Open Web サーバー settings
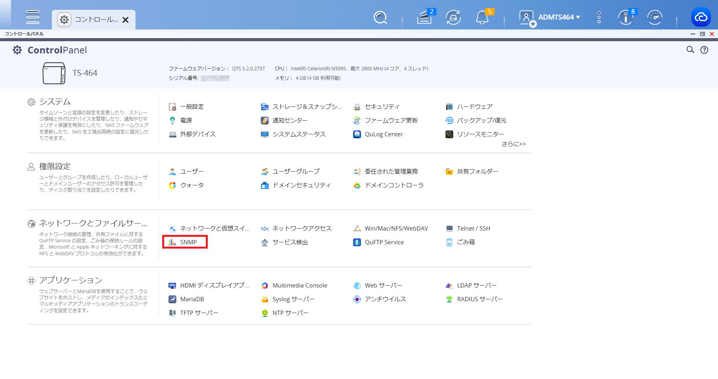 [x=377, y=286]
